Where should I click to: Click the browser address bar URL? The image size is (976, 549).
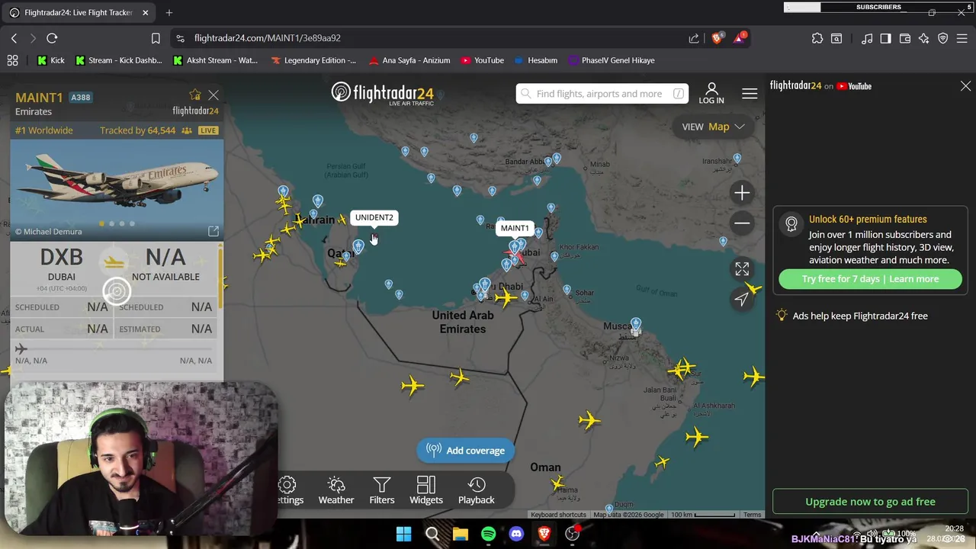[267, 38]
